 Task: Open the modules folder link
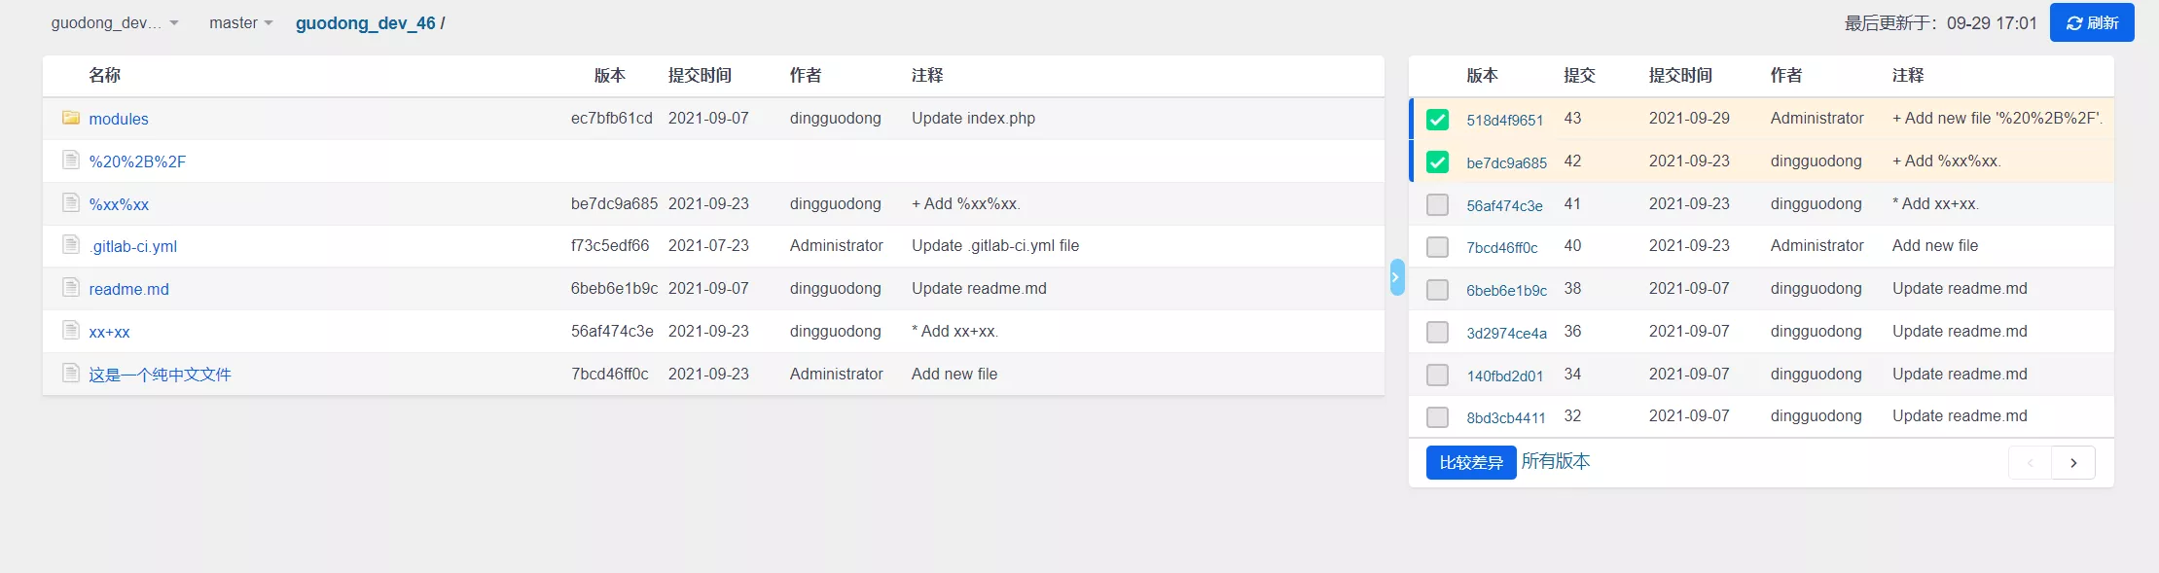pyautogui.click(x=119, y=119)
